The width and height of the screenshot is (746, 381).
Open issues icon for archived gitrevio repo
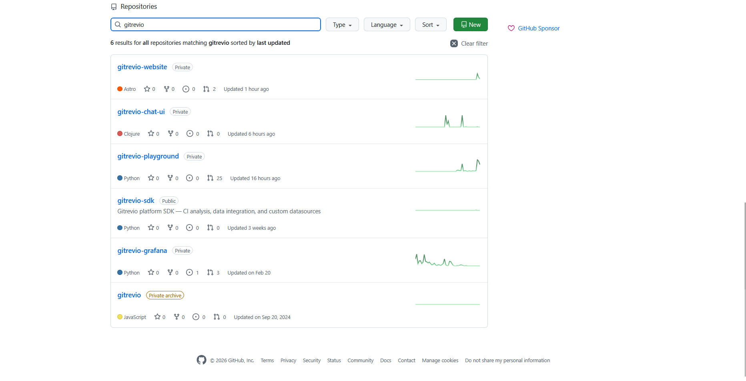pos(196,317)
